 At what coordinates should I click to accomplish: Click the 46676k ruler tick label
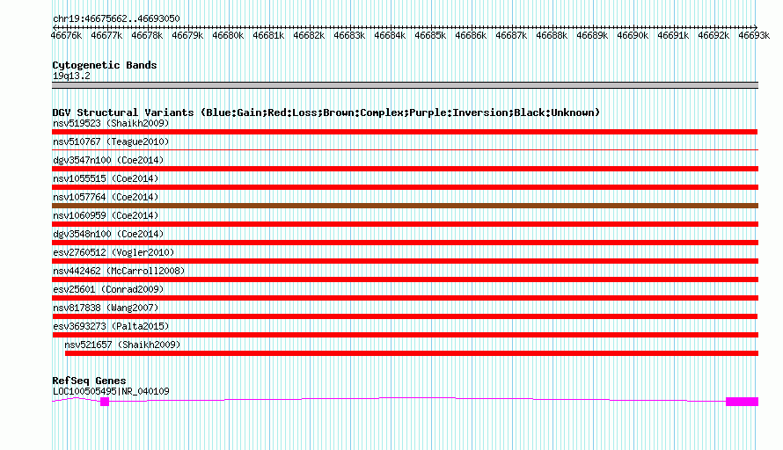[66, 36]
